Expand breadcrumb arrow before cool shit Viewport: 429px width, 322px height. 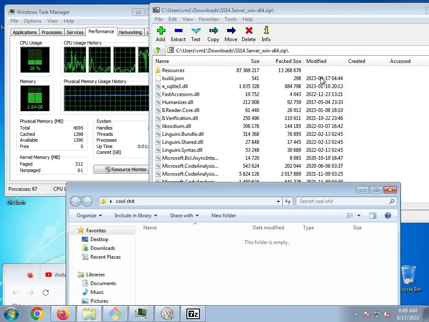click(x=111, y=201)
